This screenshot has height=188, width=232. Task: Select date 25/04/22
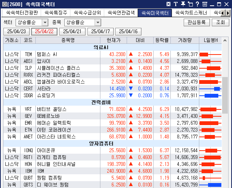(44, 31)
